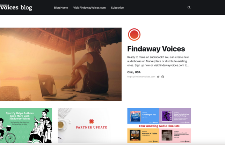
Task: Click the Ohio, USA location text
Action: click(x=134, y=72)
